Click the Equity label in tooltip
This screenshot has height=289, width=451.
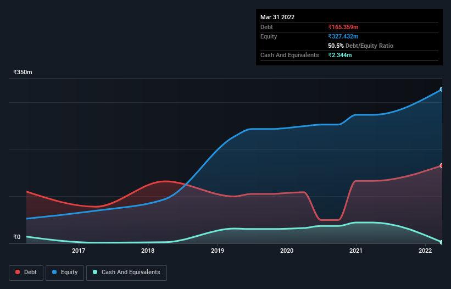coord(269,36)
